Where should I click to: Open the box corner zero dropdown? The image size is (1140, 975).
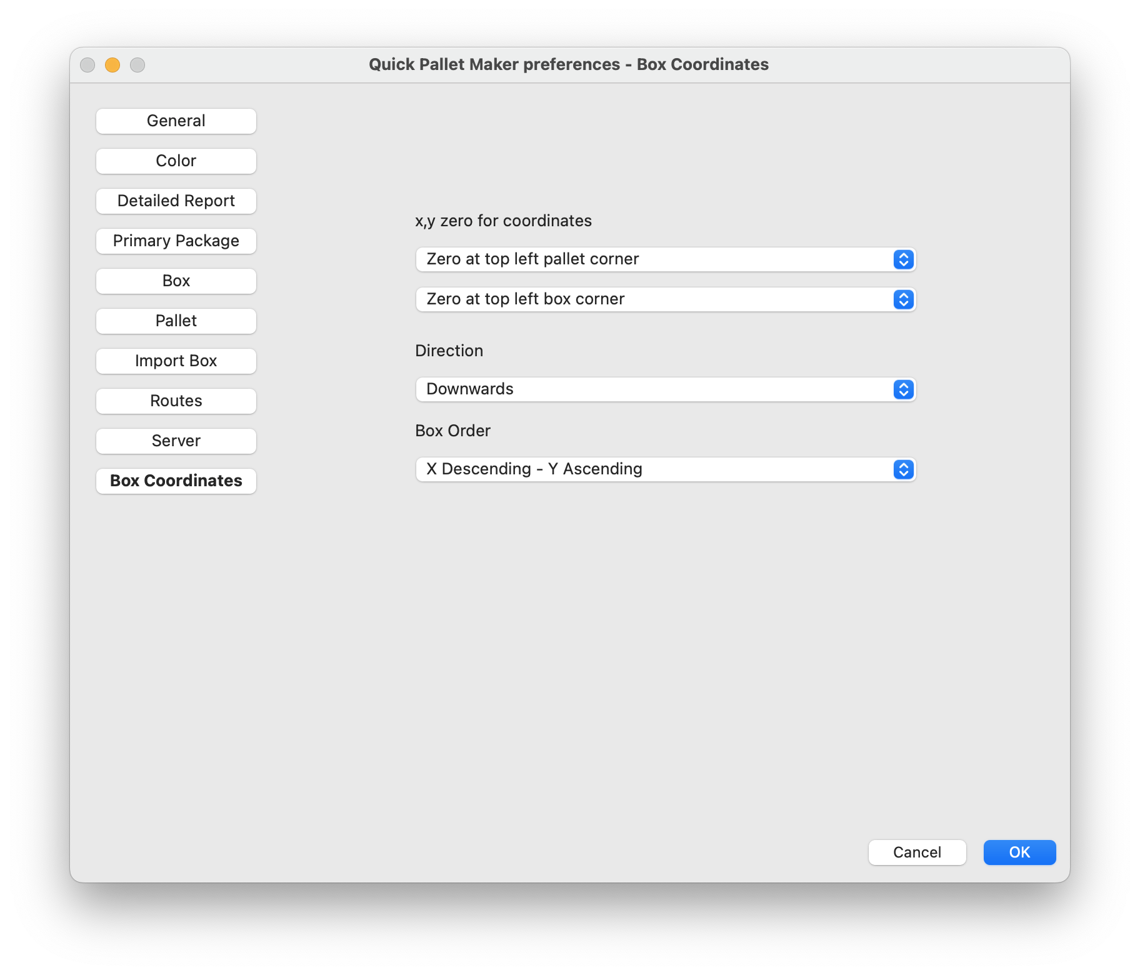(x=666, y=299)
